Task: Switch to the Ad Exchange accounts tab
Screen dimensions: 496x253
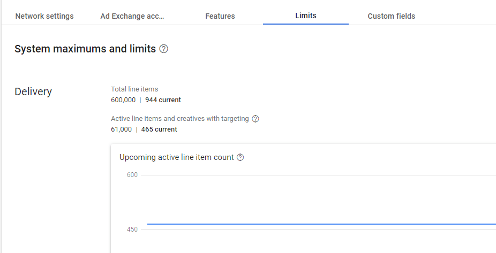Action: tap(132, 16)
